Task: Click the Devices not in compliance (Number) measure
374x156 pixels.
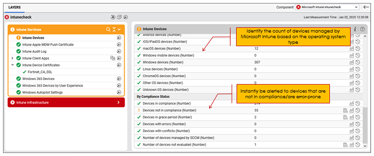Action: (170, 110)
